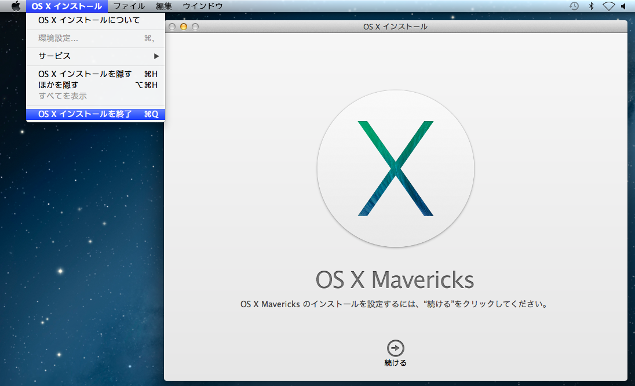Screen dimensions: 635x386
Task: Click the continue arrow icon
Action: point(395,348)
